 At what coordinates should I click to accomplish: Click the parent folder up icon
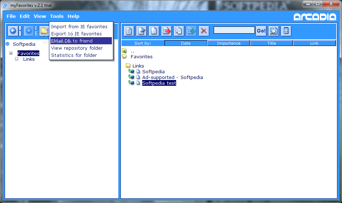[124, 51]
